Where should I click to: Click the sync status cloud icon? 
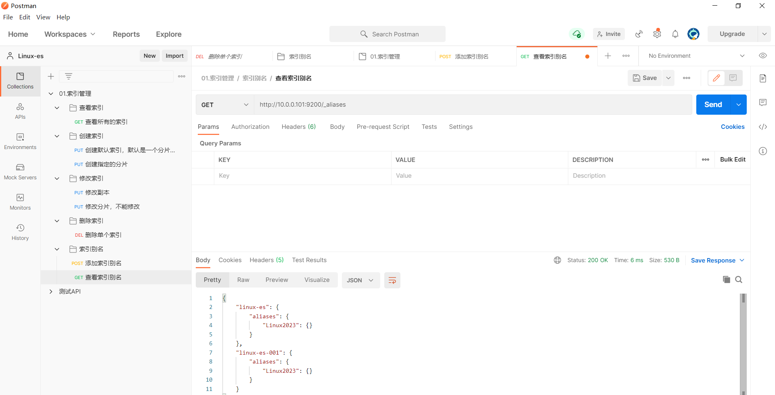pos(577,34)
